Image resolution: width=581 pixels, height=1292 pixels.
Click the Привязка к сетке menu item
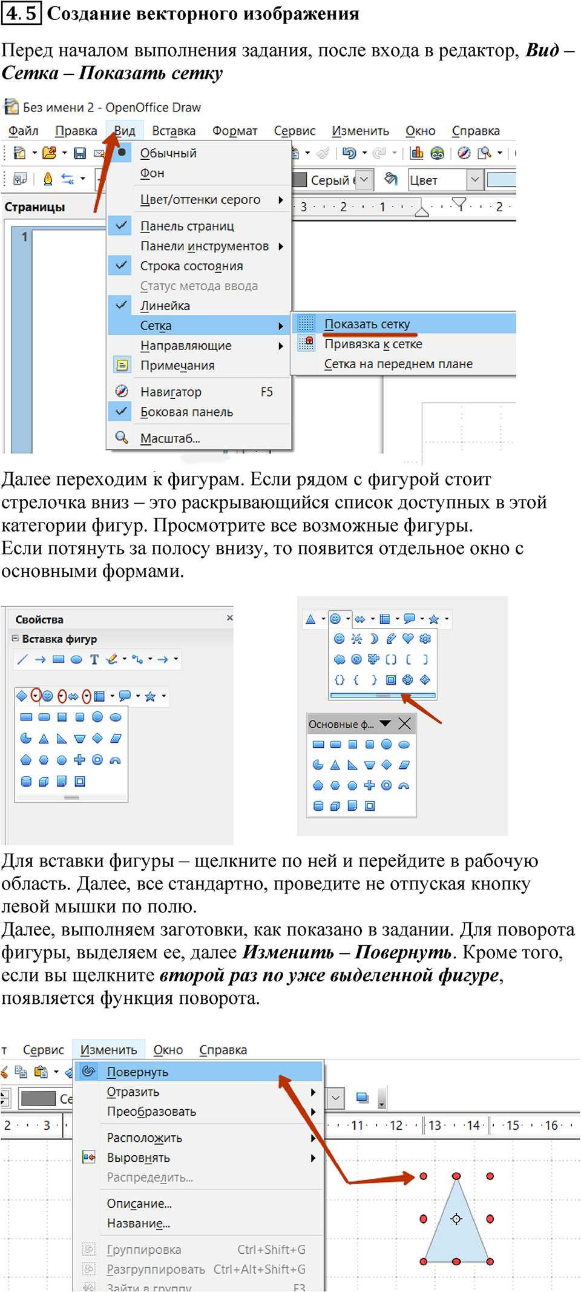(x=373, y=344)
